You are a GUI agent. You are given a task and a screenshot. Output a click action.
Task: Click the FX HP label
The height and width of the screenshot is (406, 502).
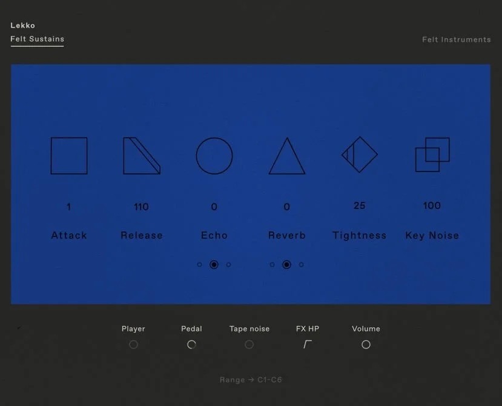coord(308,329)
